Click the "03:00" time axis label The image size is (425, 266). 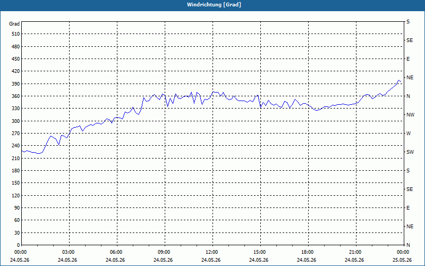[69, 252]
